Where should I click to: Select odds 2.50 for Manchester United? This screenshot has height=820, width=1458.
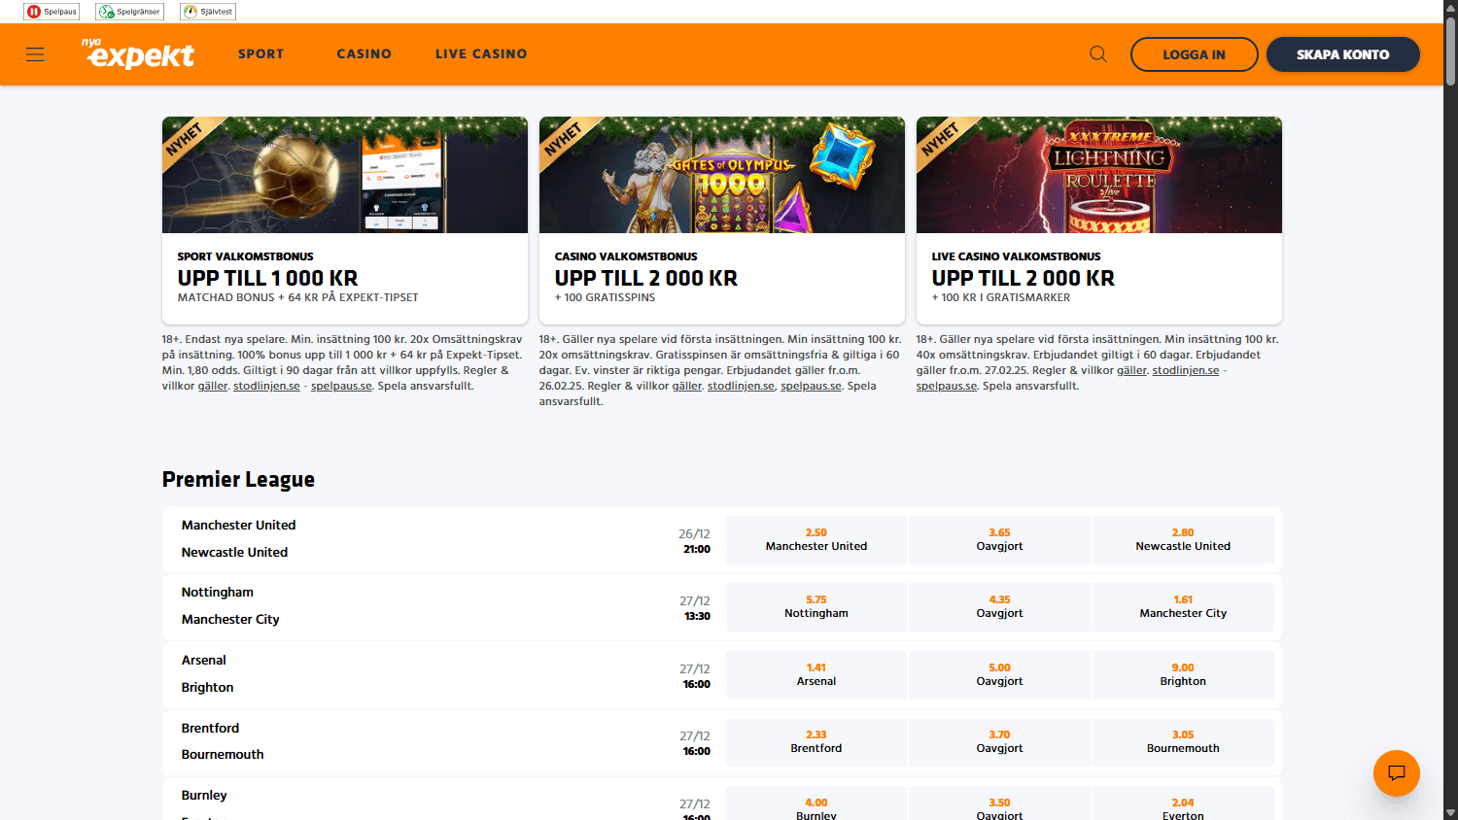point(816,539)
